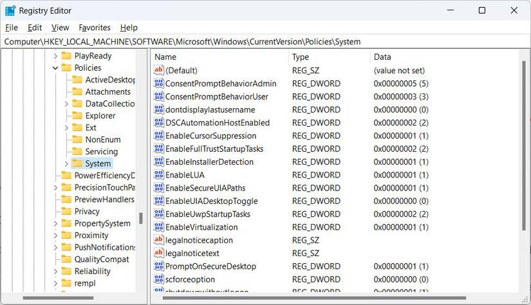Click the ab icon next to legalnoticetext
Screen dimensions: 531x305
point(158,253)
